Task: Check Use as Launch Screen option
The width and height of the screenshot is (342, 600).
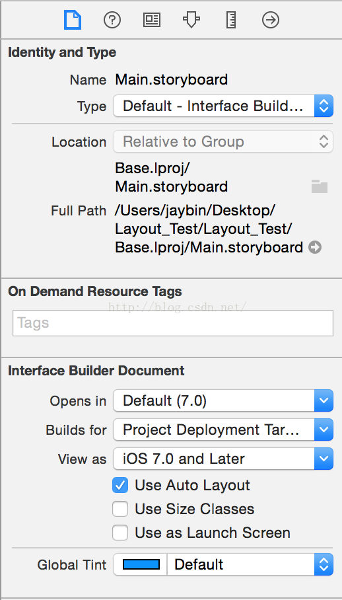Action: [120, 533]
